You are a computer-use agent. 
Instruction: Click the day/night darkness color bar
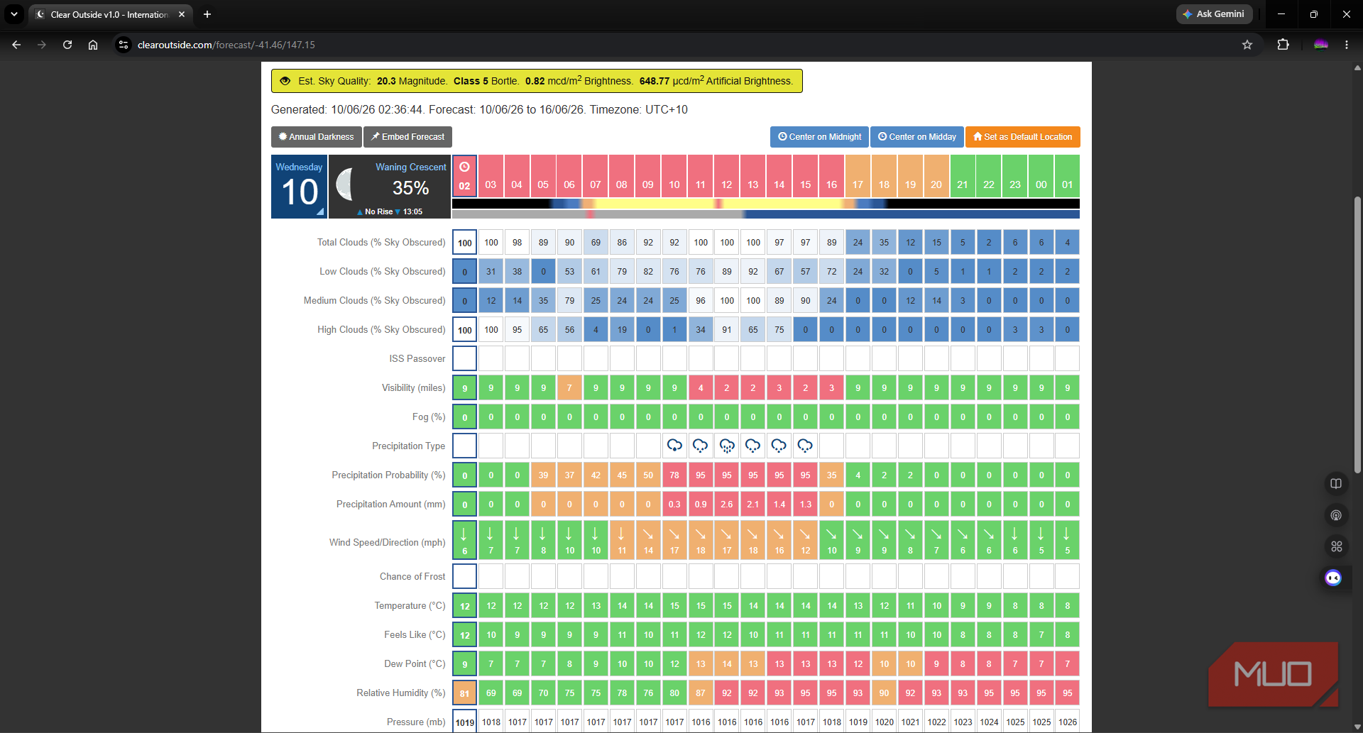[766, 204]
